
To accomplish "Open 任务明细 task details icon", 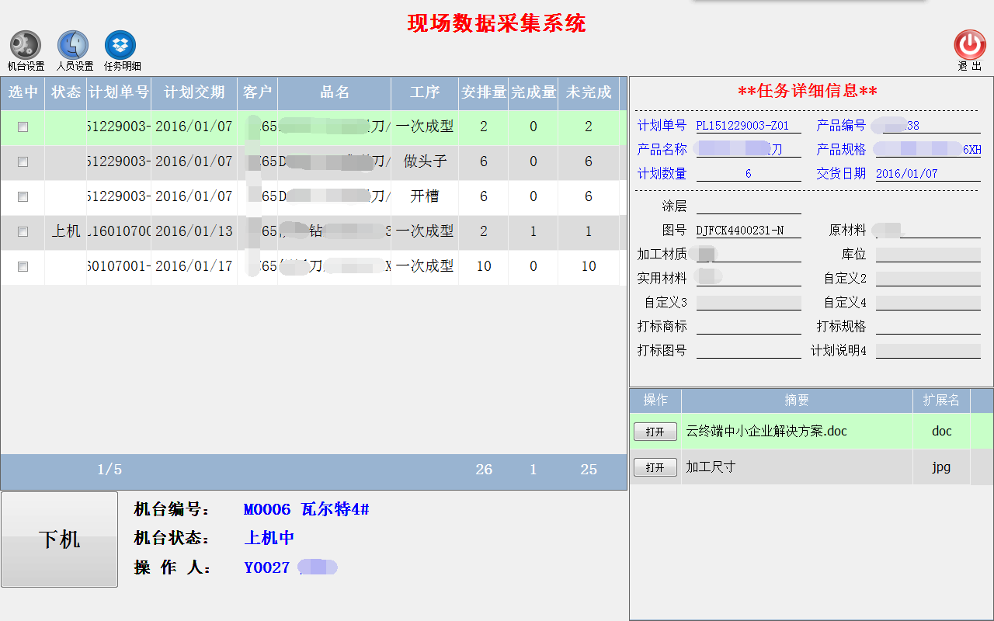I will [x=120, y=46].
